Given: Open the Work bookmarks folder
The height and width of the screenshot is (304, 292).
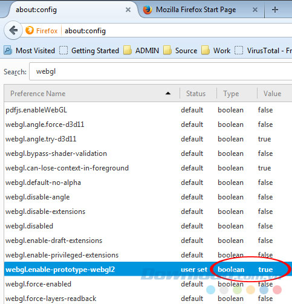Looking at the screenshot, I should [216, 50].
